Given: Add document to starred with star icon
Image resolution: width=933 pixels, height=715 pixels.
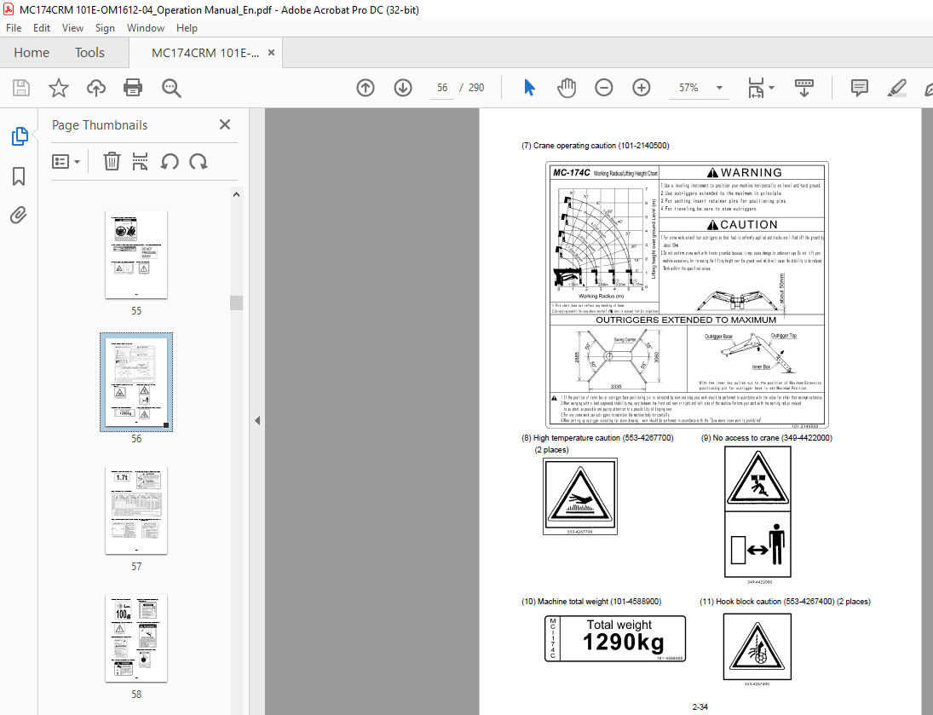Looking at the screenshot, I should coord(58,88).
